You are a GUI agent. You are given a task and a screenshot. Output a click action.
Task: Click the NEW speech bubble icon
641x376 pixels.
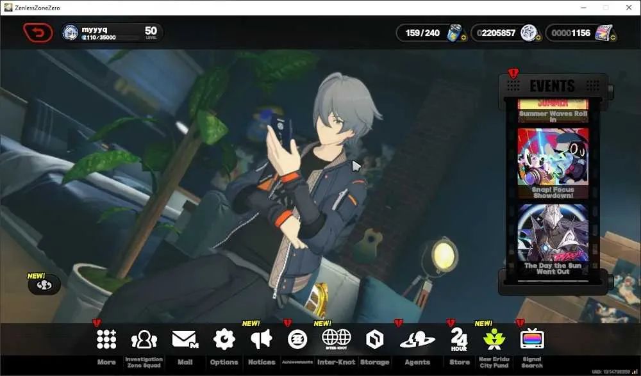44,285
